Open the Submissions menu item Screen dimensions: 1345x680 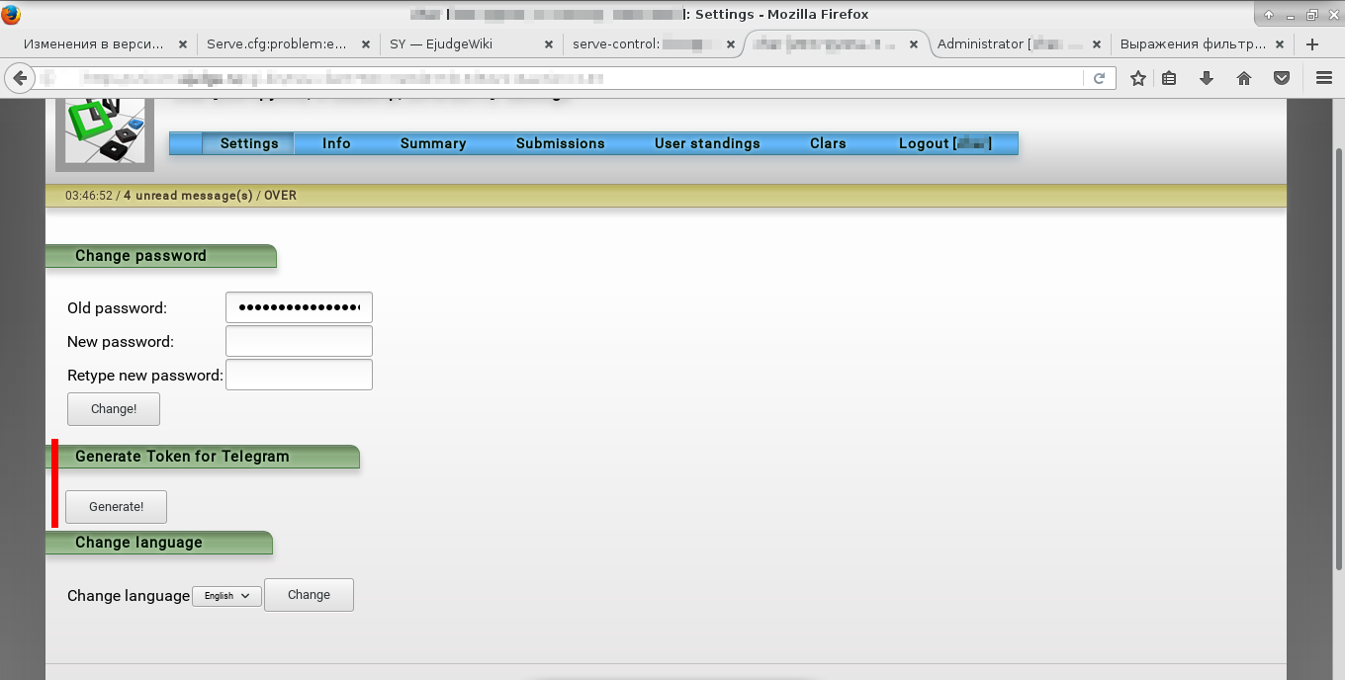click(x=560, y=143)
